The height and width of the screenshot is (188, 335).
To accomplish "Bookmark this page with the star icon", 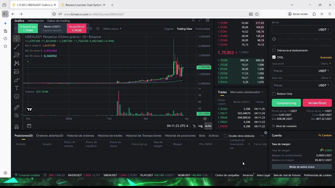I will pyautogui.click(x=257, y=14).
